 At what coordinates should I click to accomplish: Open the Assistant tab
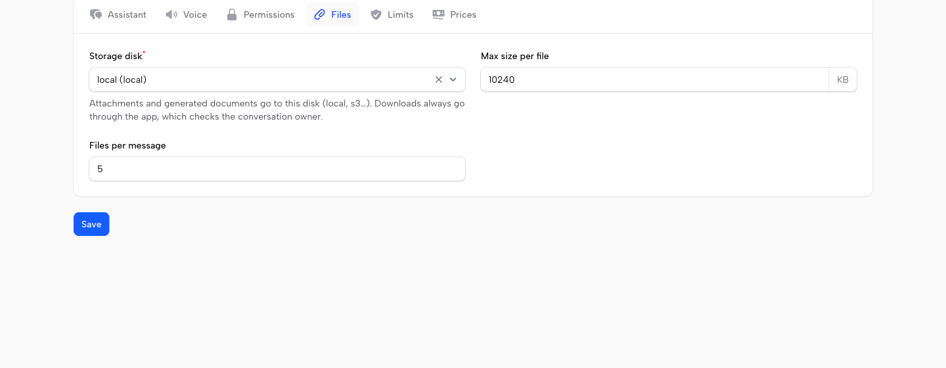pyautogui.click(x=118, y=14)
